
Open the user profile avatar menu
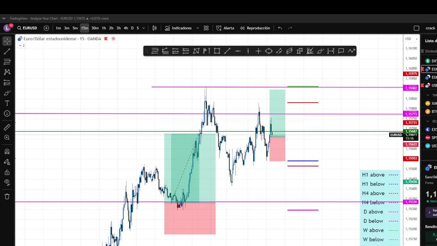coord(7,28)
